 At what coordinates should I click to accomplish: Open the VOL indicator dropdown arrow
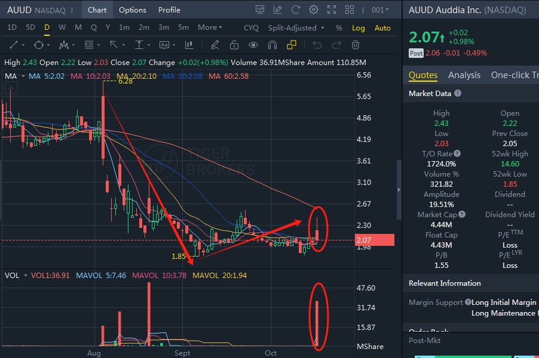[25, 276]
